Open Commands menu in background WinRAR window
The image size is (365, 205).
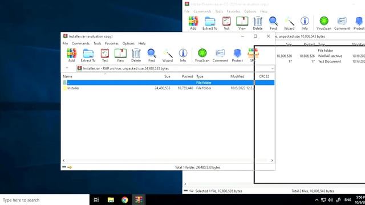pyautogui.click(x=202, y=11)
